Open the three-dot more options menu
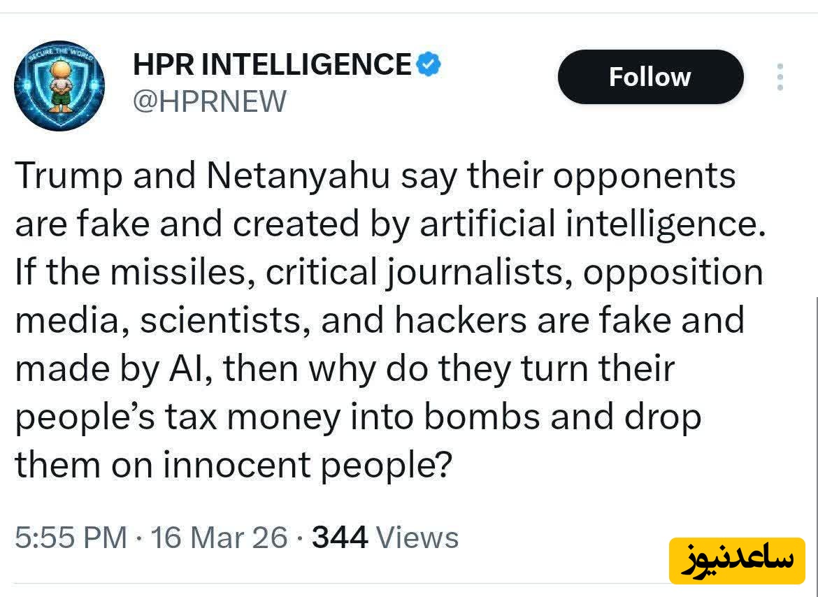Image resolution: width=818 pixels, height=597 pixels. point(780,77)
